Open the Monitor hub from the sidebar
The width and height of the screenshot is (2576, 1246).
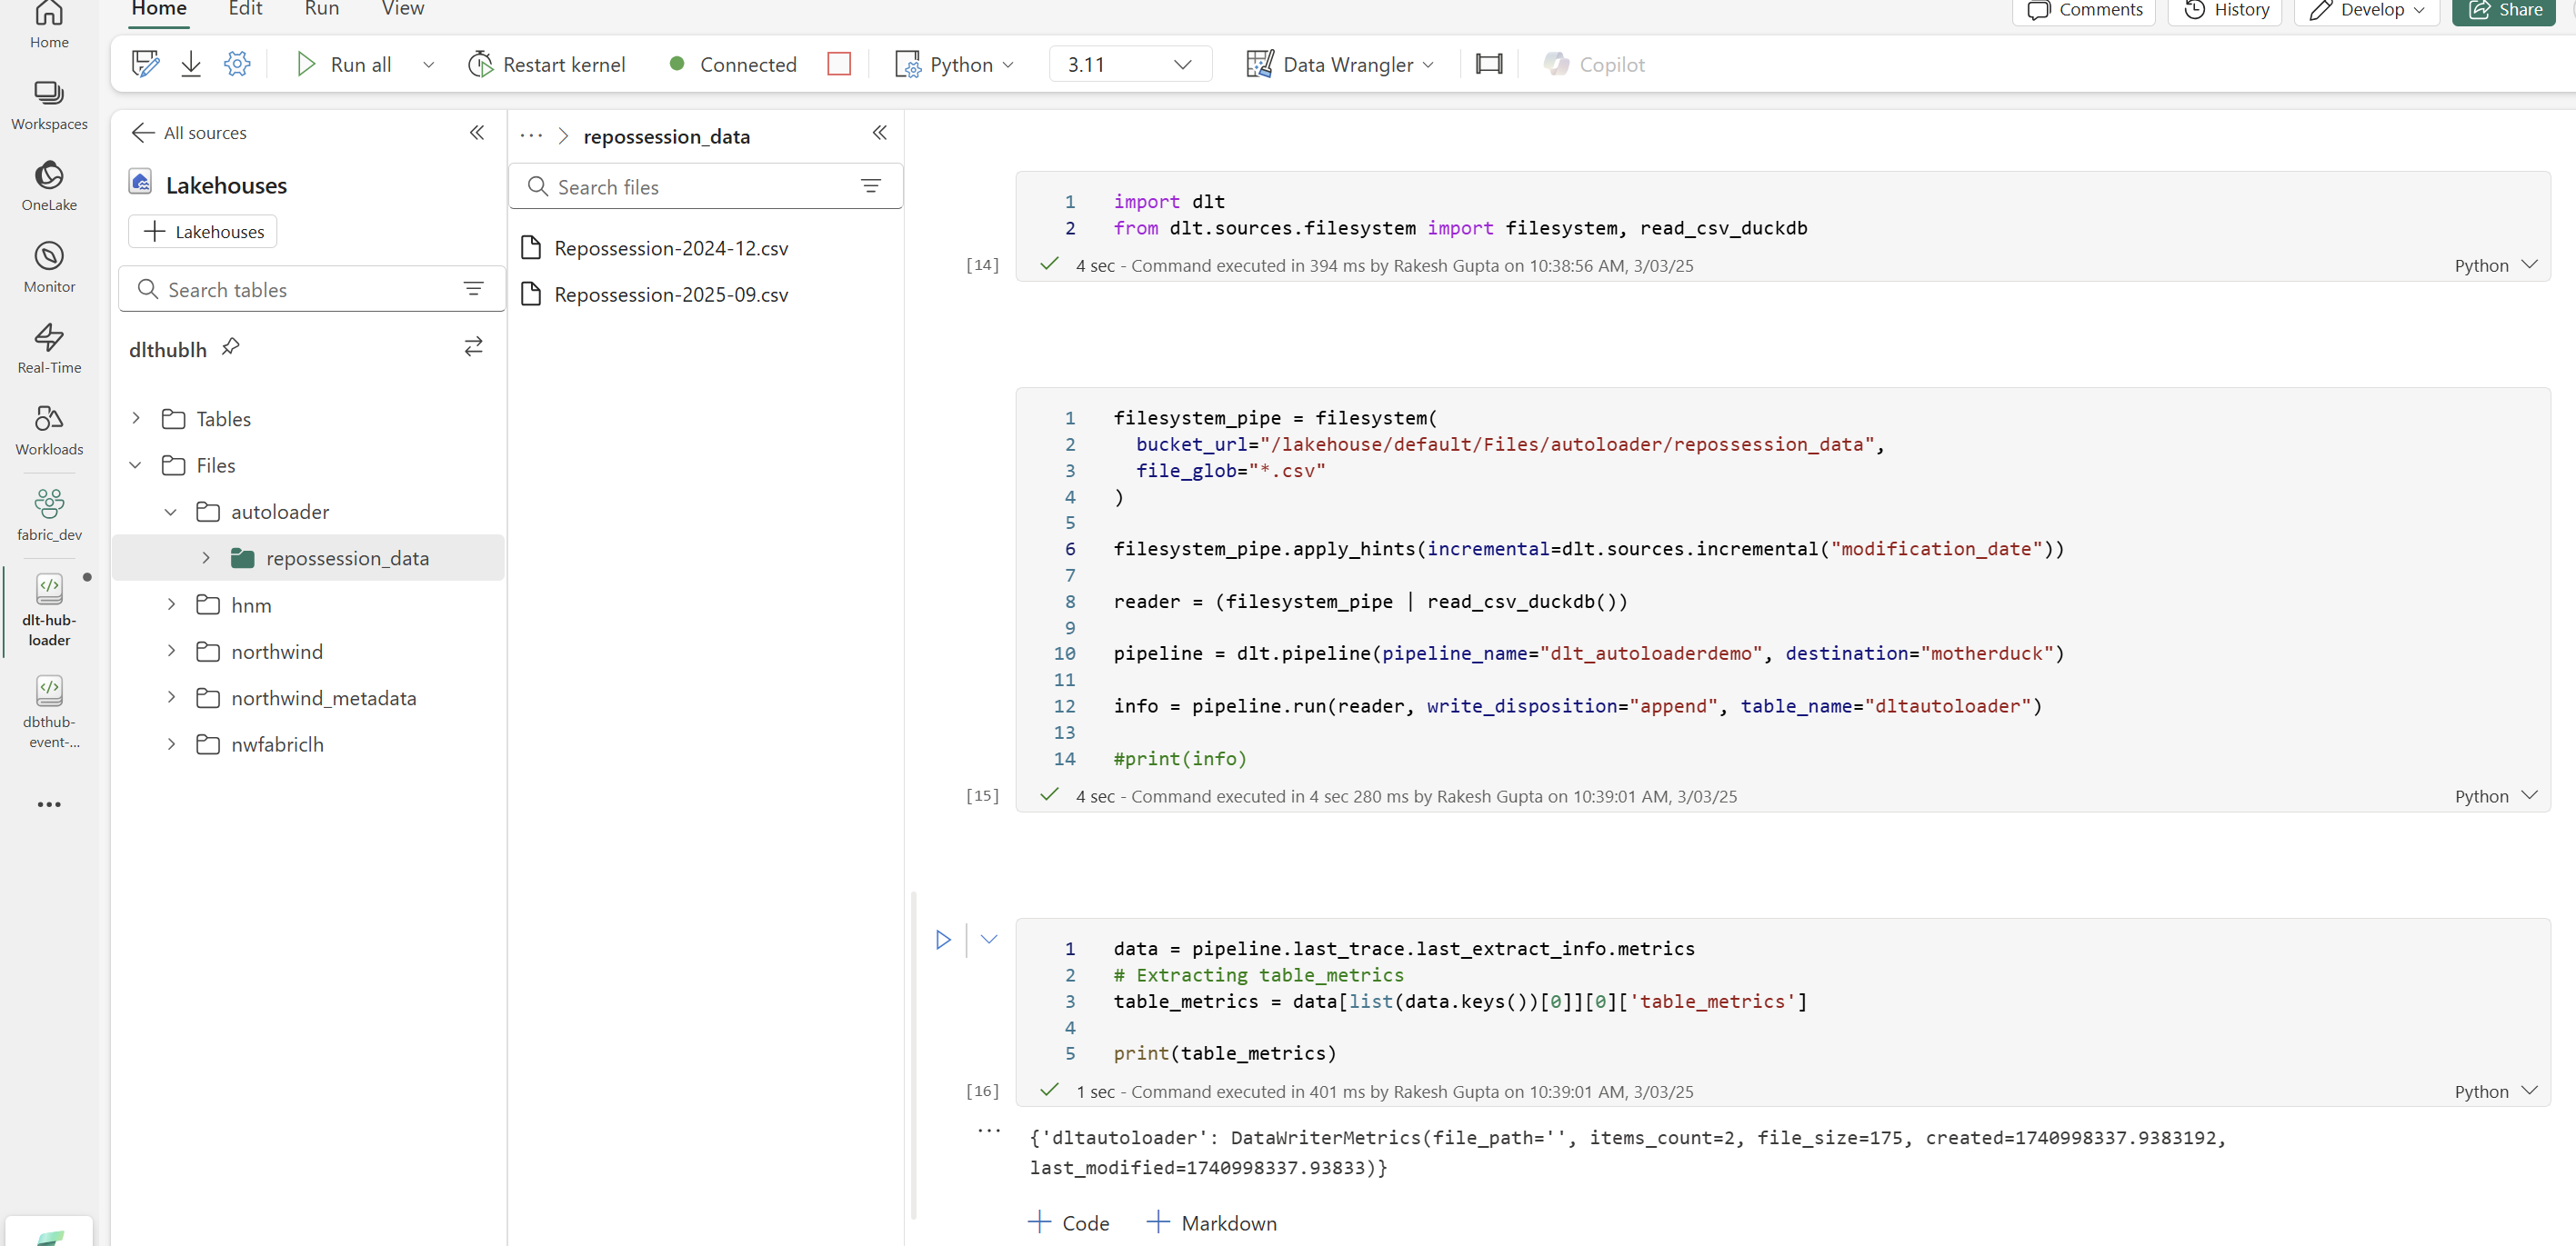[x=49, y=263]
